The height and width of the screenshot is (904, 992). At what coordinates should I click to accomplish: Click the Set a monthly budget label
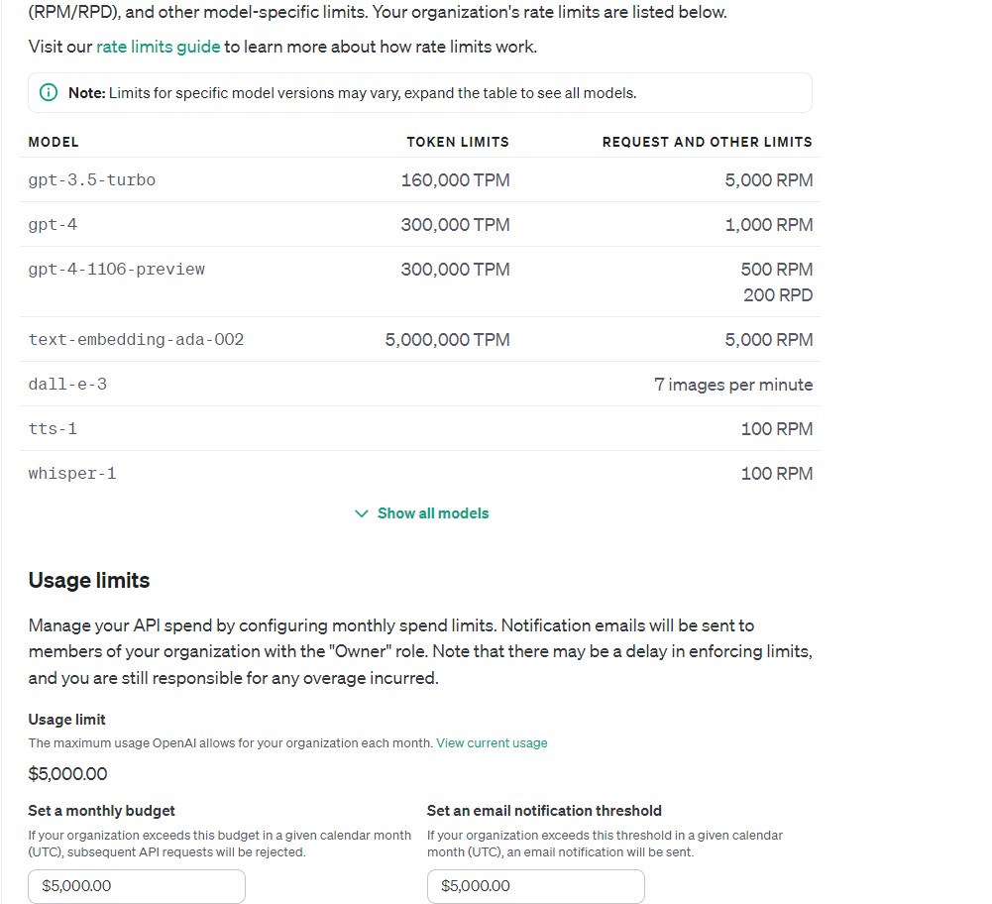coord(101,811)
